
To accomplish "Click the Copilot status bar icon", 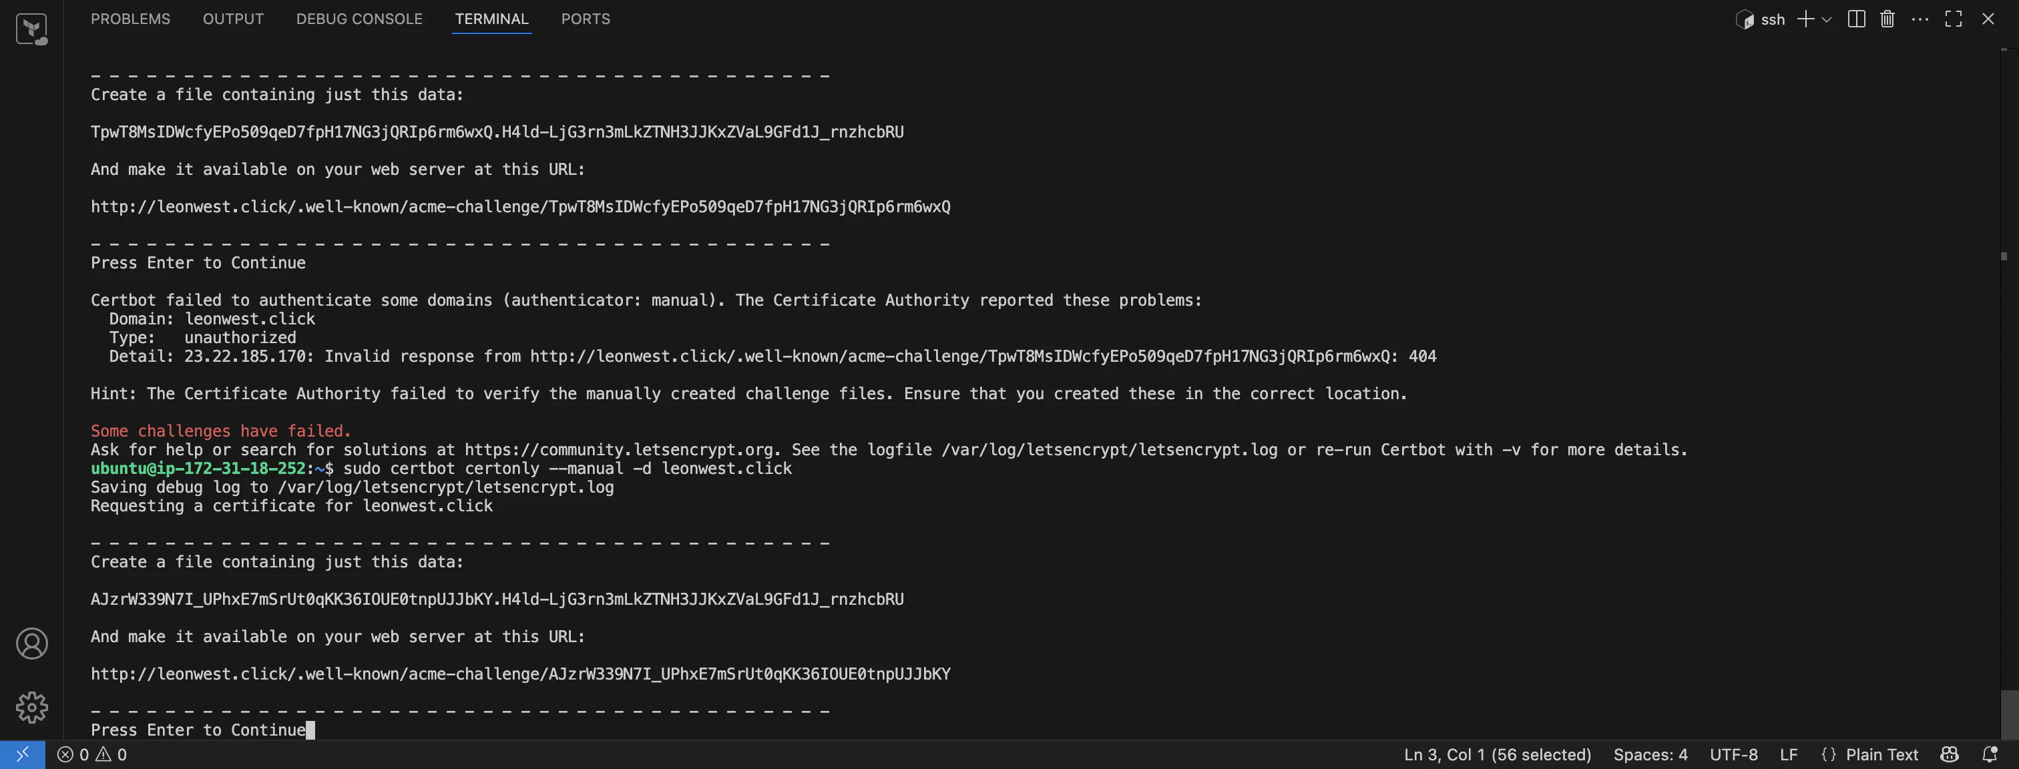I will tap(1950, 754).
